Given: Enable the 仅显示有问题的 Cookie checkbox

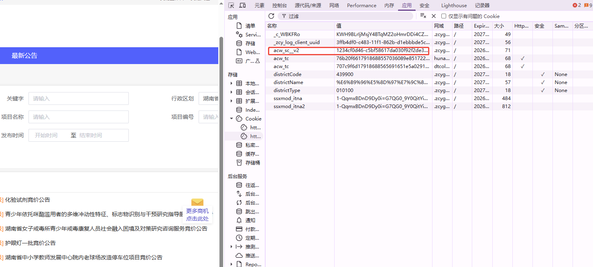Looking at the screenshot, I should 444,16.
